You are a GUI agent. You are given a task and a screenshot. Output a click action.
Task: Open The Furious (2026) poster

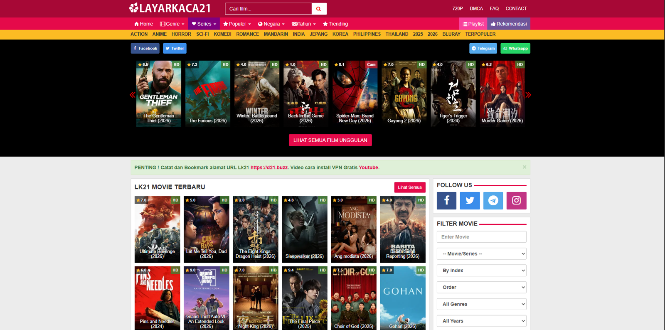(x=208, y=94)
